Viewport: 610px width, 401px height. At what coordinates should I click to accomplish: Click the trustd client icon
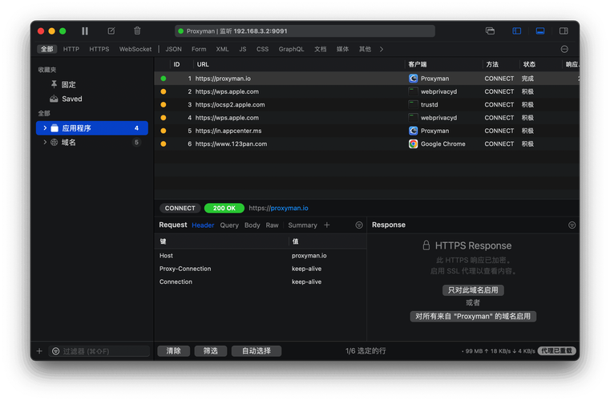pyautogui.click(x=413, y=104)
